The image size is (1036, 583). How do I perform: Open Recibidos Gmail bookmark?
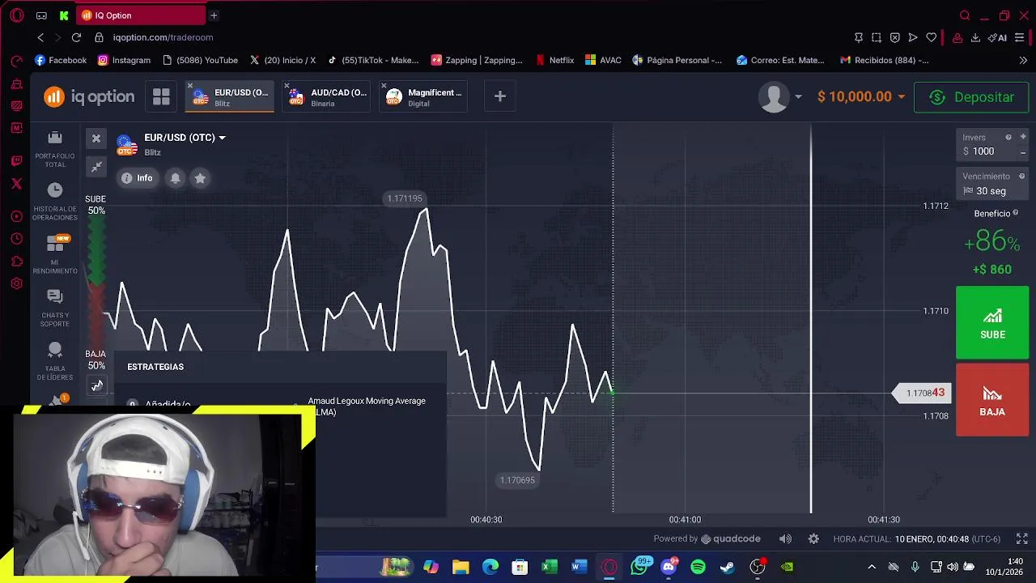[x=884, y=60]
